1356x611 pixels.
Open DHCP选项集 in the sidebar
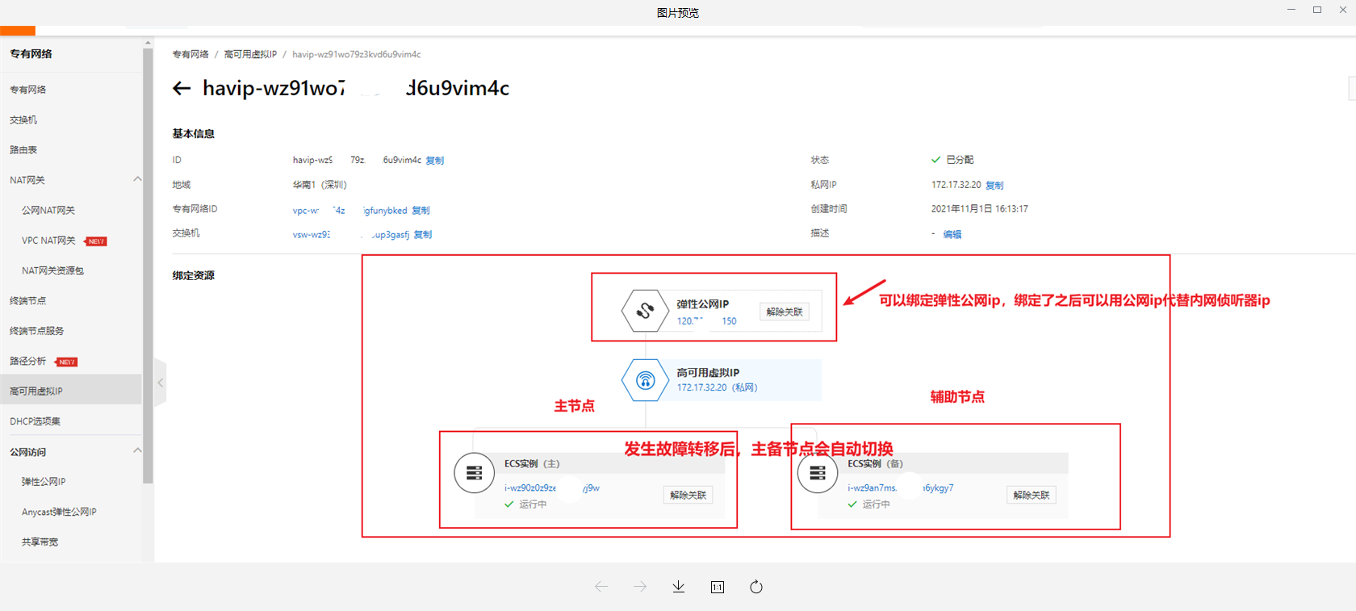[35, 421]
